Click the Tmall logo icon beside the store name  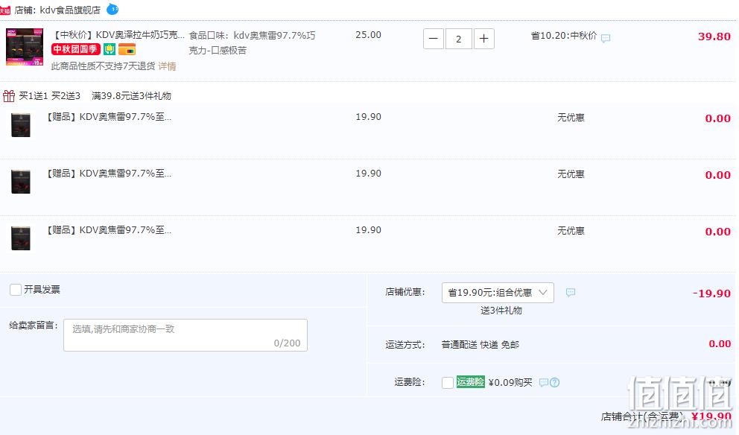[5, 10]
